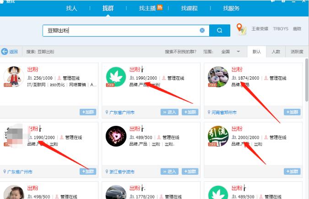
Task: Open the green maple leaf group avatar
Action: (x=116, y=76)
